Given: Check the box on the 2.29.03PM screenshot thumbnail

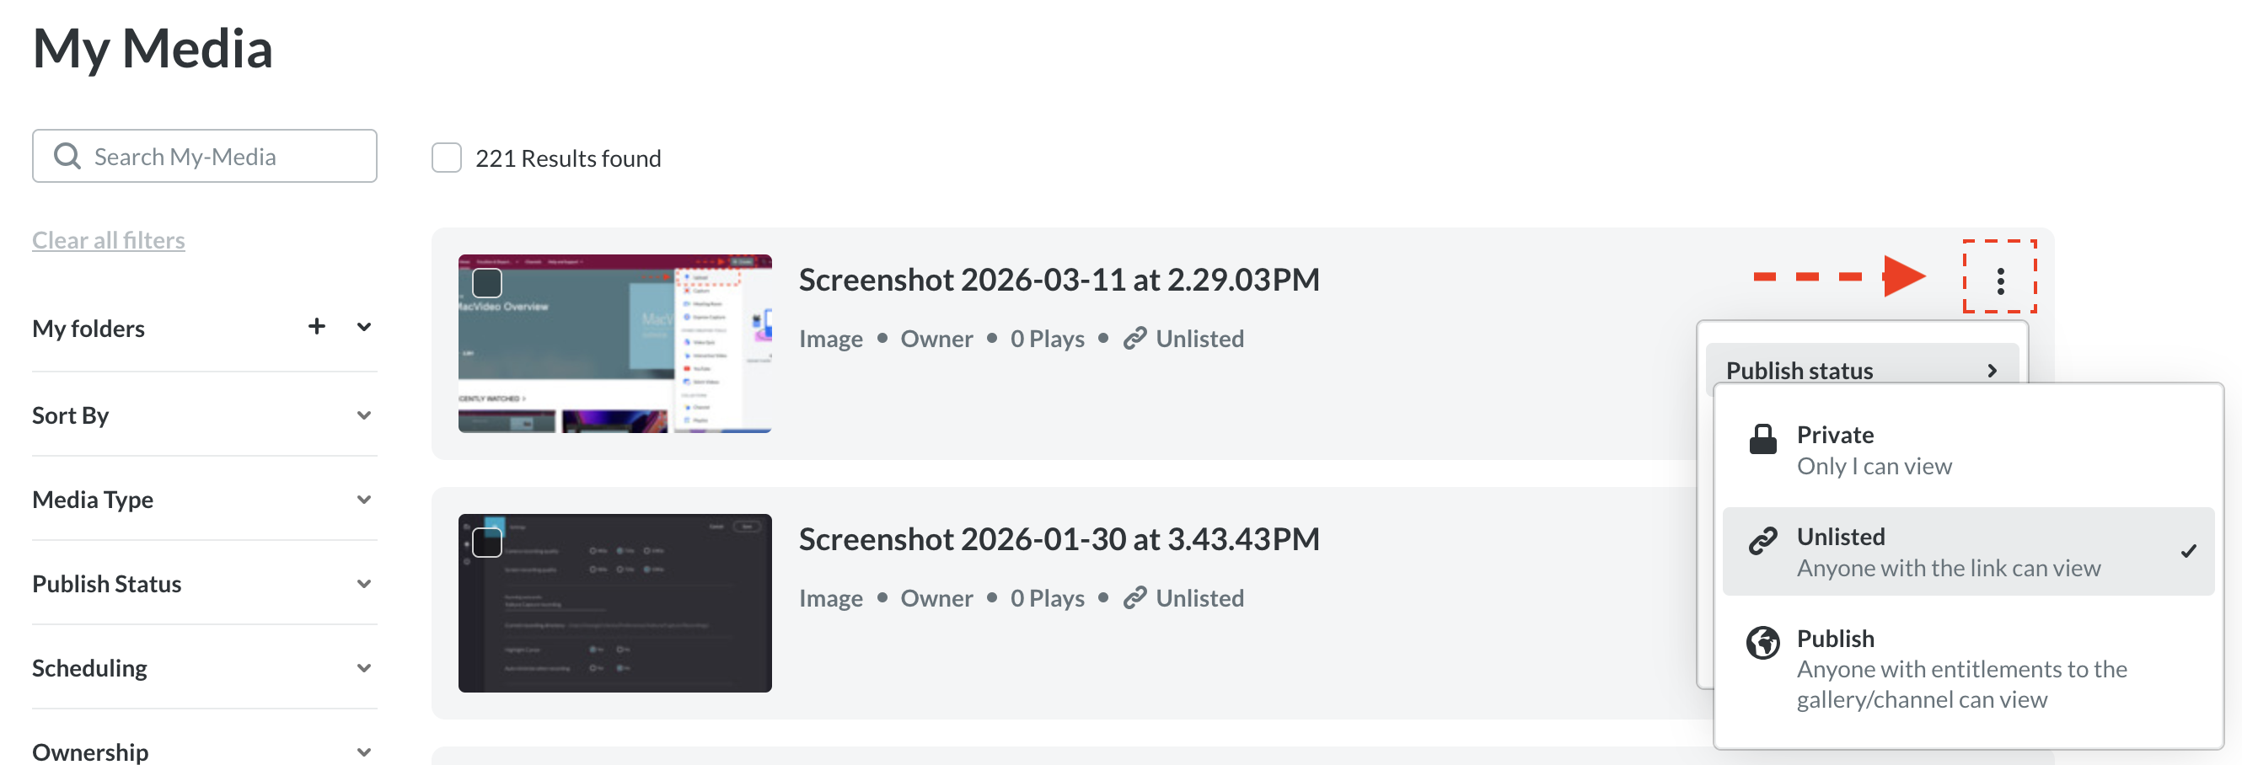Looking at the screenshot, I should [x=486, y=283].
